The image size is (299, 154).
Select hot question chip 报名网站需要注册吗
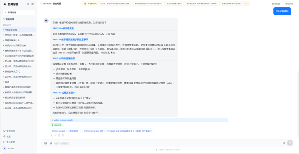[175, 4]
